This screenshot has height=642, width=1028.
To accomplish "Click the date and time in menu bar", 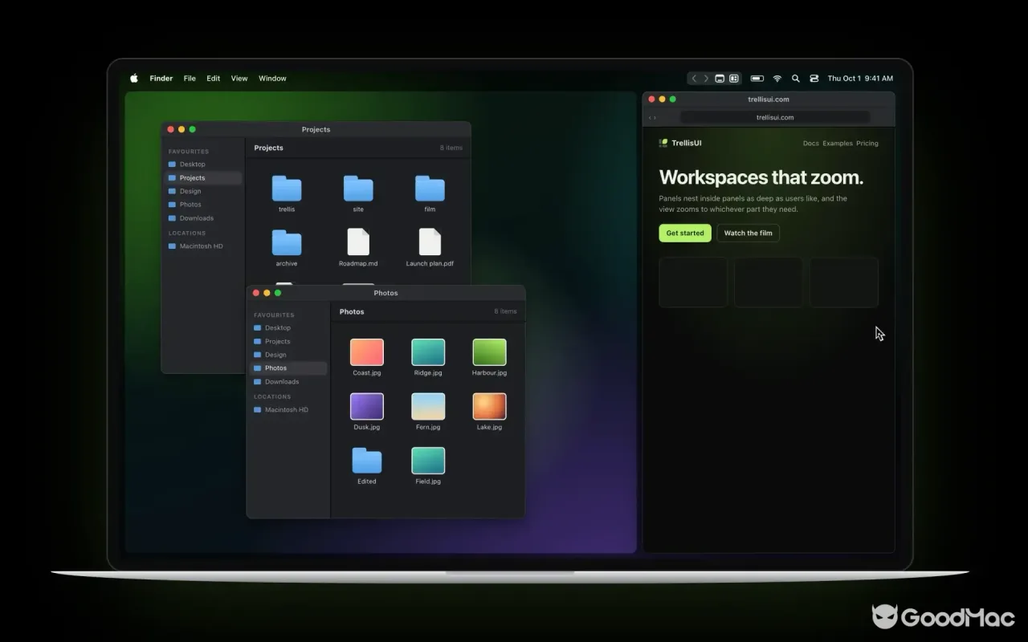I will pyautogui.click(x=860, y=79).
